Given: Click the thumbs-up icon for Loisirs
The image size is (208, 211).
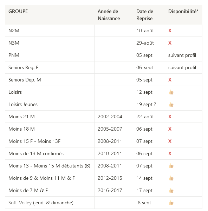Looking at the screenshot, I should (x=171, y=92).
